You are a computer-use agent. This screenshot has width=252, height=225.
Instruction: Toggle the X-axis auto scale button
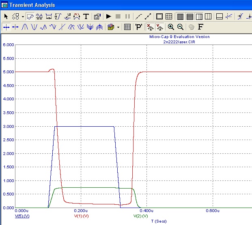(x=150, y=27)
